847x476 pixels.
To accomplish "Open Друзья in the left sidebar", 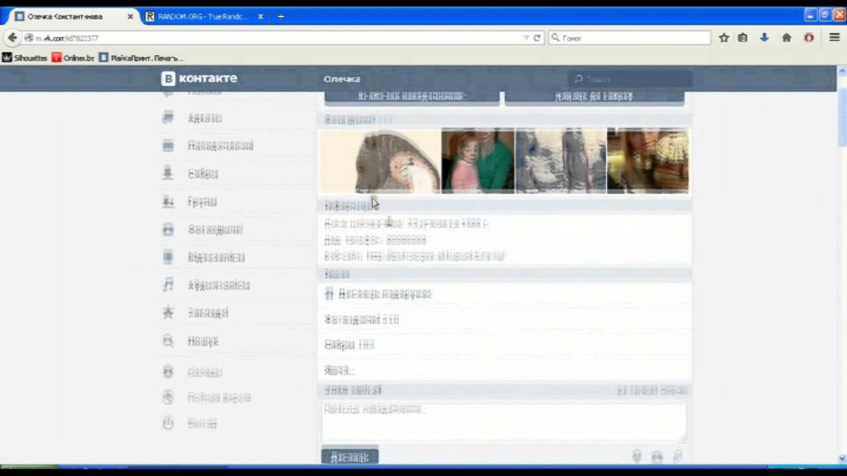I will (x=190, y=174).
